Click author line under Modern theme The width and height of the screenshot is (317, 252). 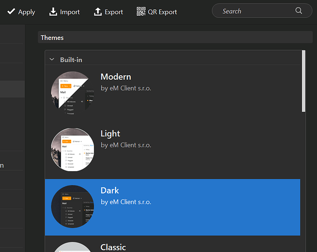126,88
